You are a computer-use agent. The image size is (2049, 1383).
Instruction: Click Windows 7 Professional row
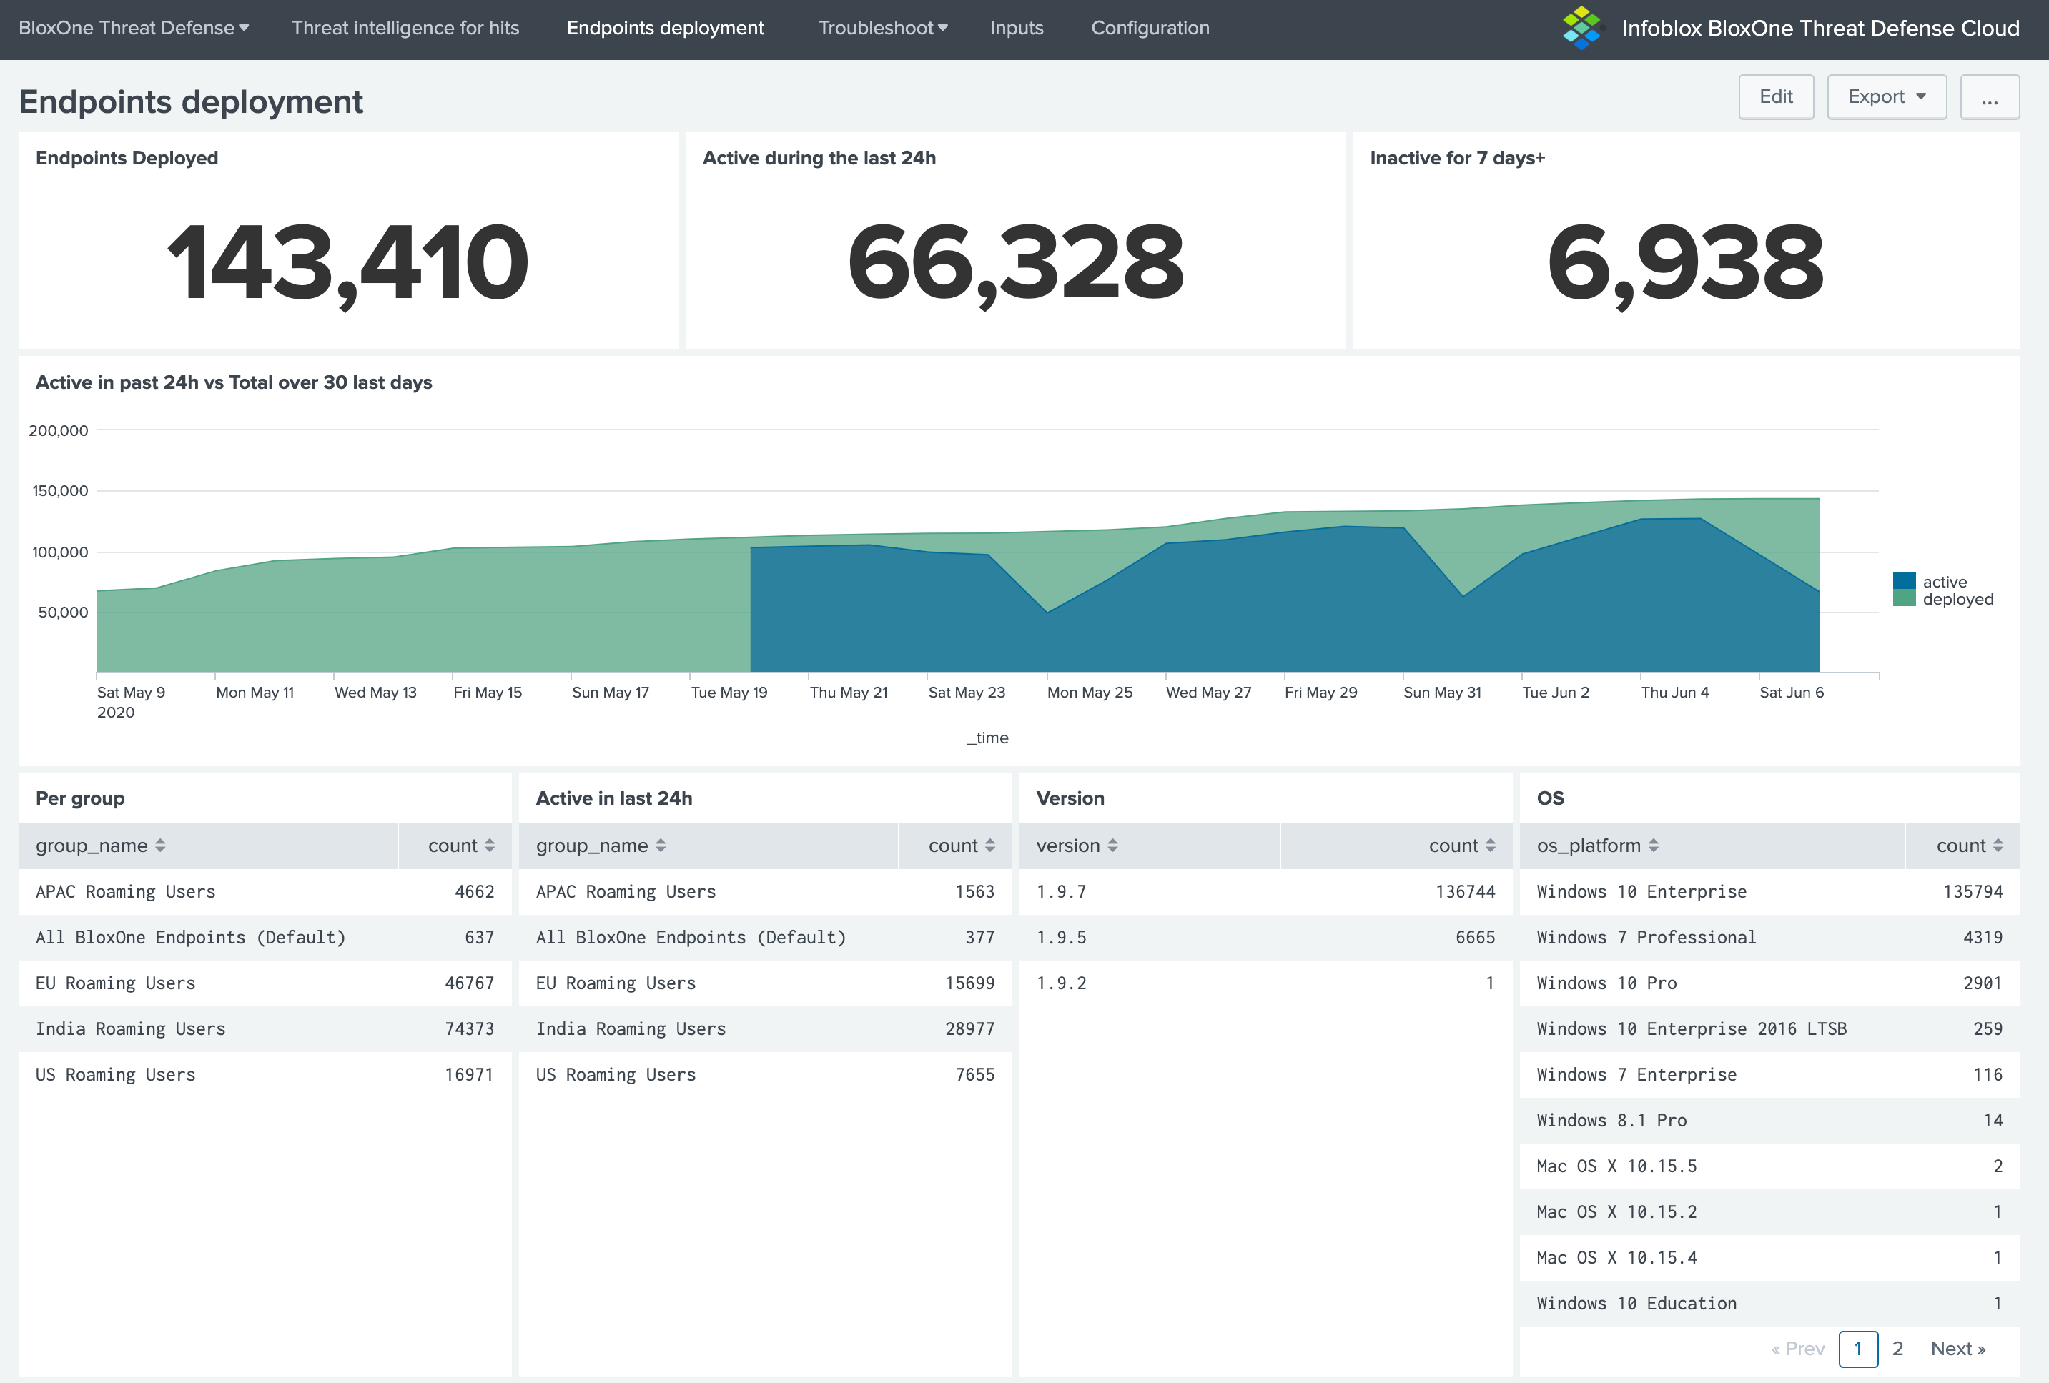pyautogui.click(x=1769, y=937)
